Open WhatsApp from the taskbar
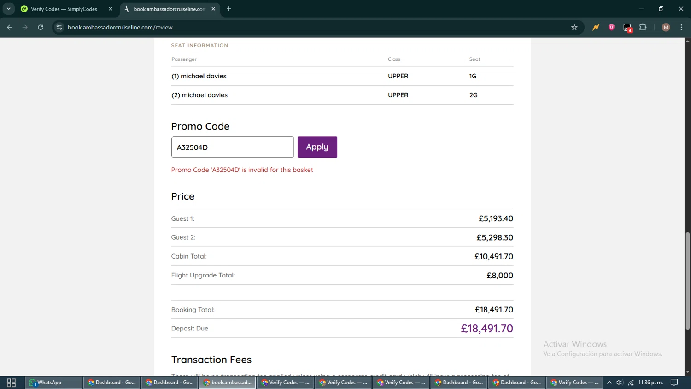The width and height of the screenshot is (691, 389). (x=54, y=383)
